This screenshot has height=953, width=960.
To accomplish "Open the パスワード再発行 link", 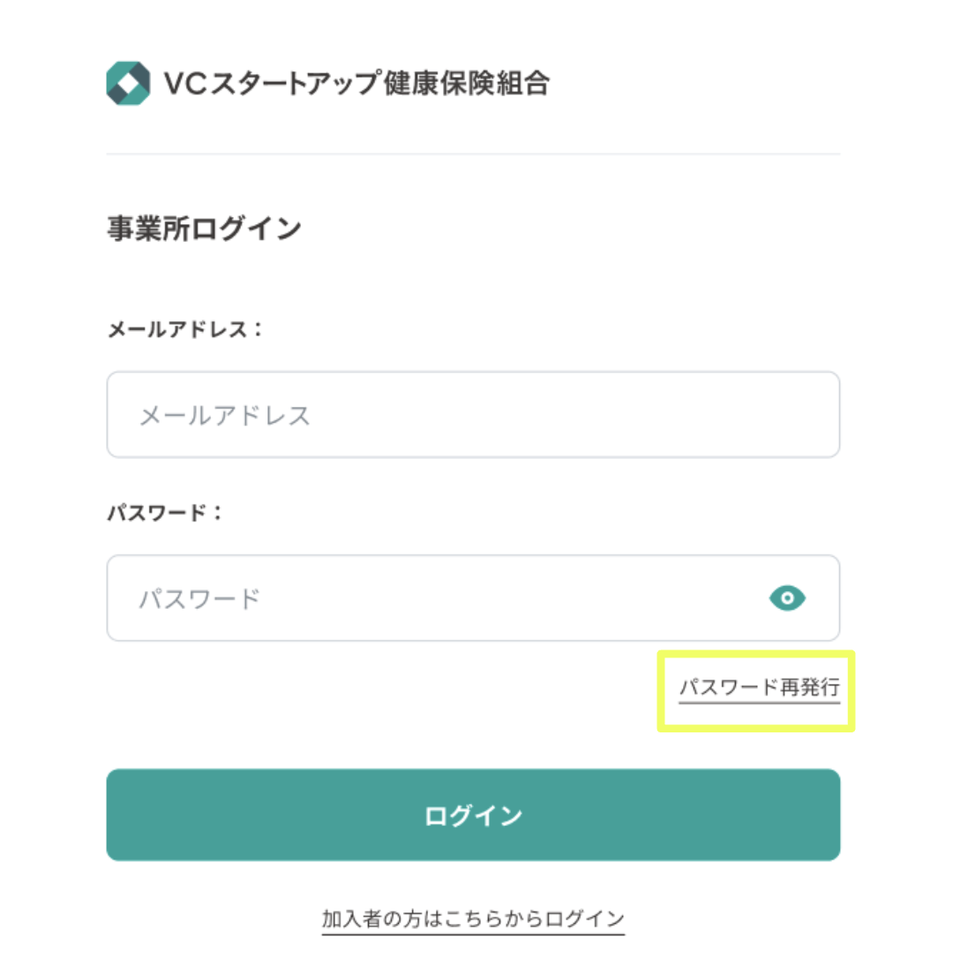I will 759,688.
